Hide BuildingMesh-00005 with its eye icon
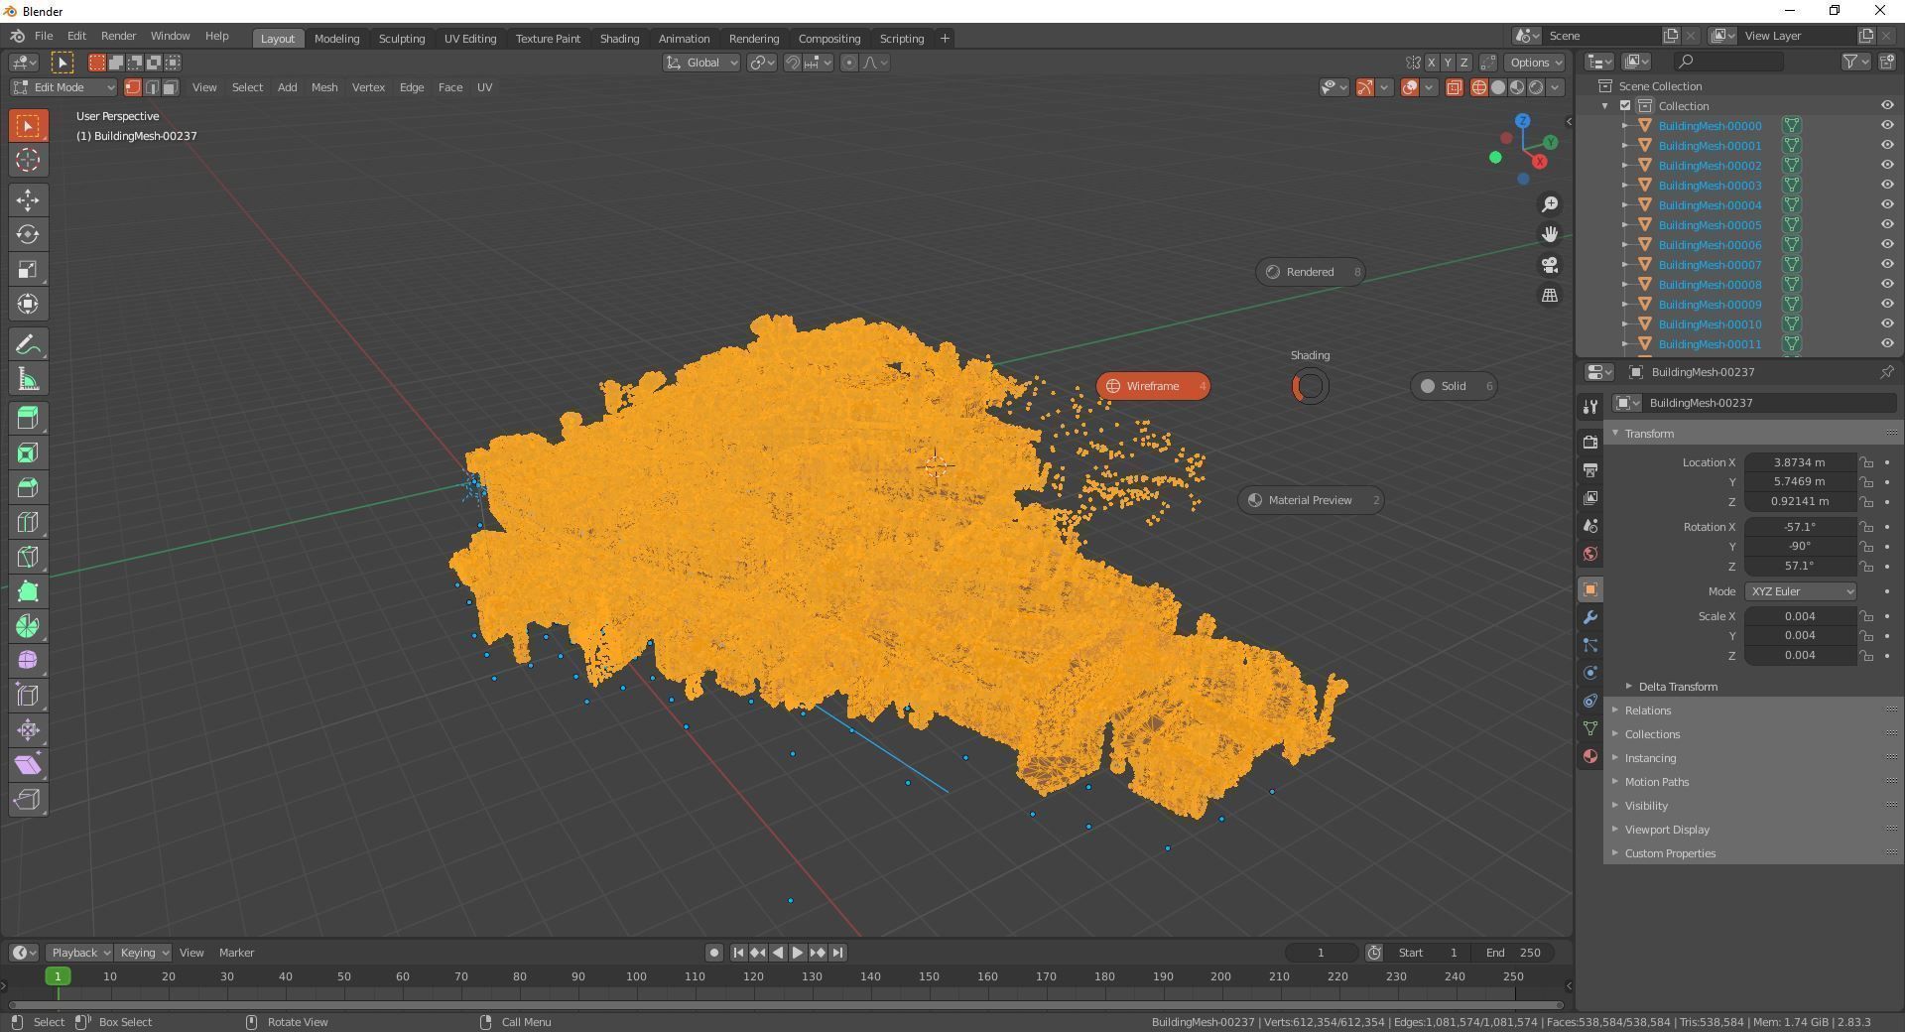 (x=1887, y=225)
